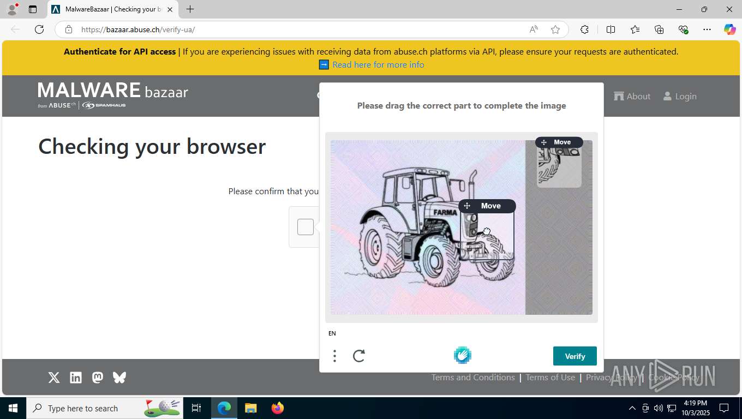Follow the Read here for more info link
The width and height of the screenshot is (742, 419).
pos(378,64)
